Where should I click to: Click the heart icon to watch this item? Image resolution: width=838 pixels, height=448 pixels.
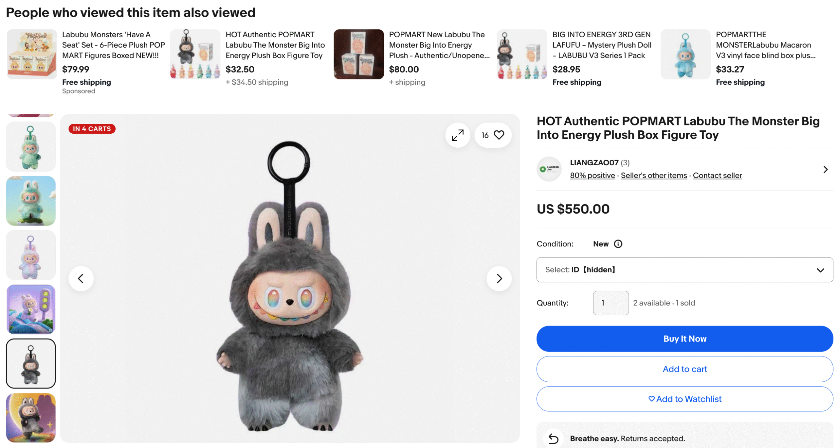499,135
